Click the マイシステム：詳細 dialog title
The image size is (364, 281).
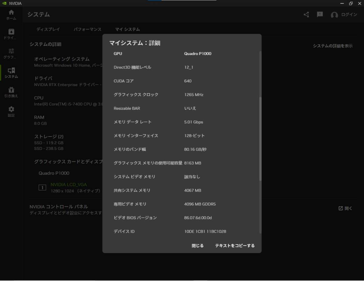pos(135,43)
